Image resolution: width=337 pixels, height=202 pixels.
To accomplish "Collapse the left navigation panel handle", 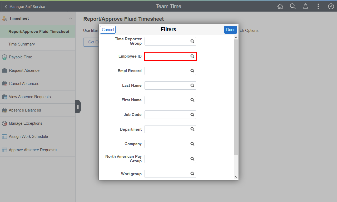I will click(x=78, y=107).
